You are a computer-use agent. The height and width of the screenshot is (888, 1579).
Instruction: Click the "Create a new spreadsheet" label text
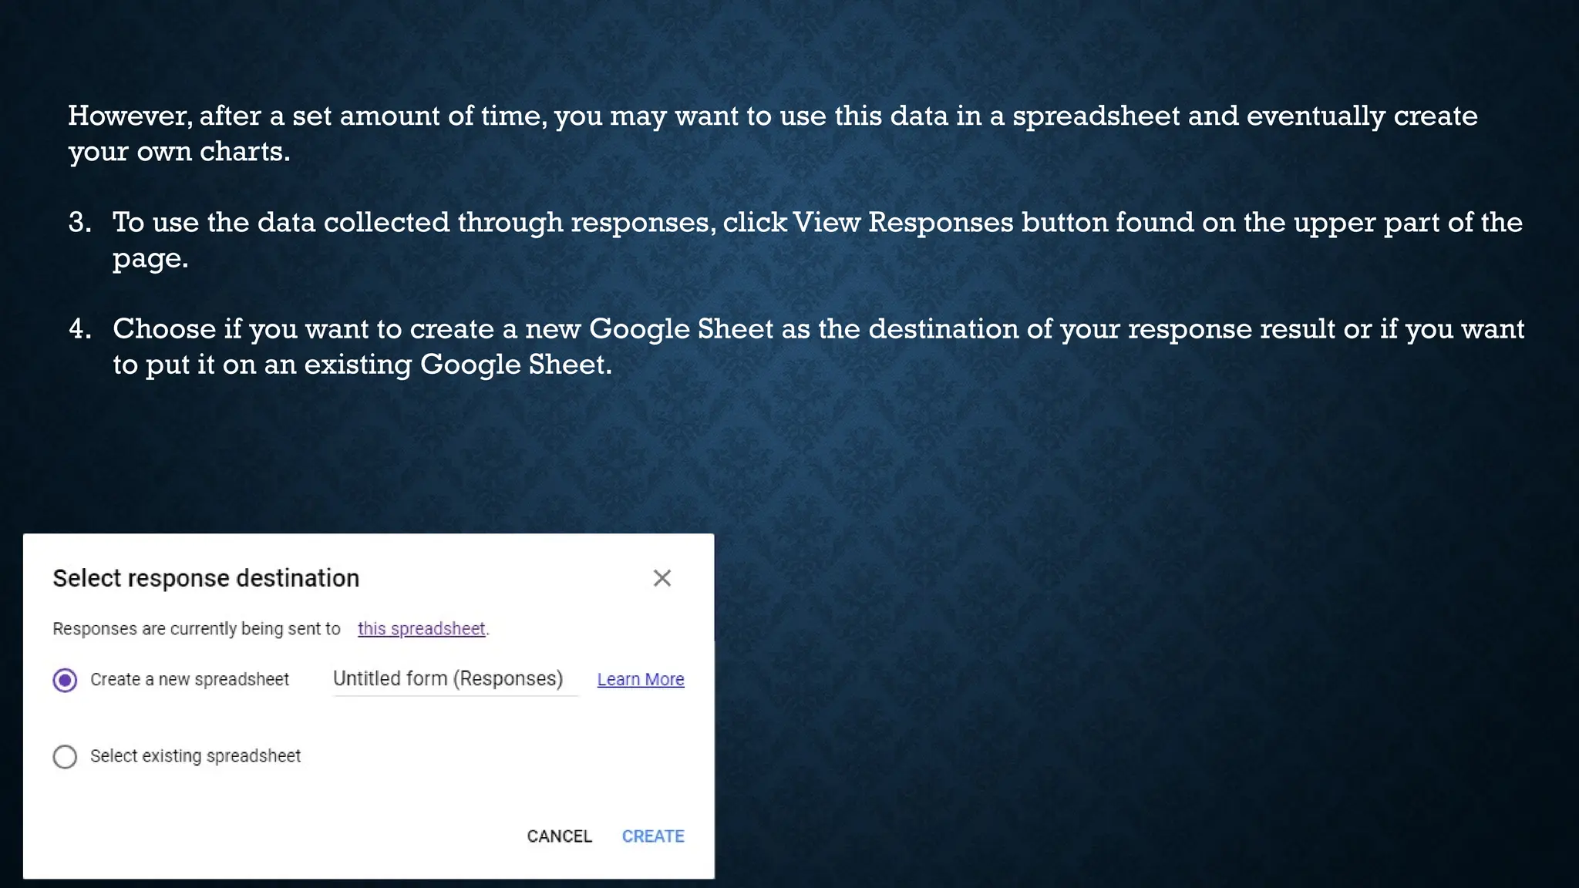tap(190, 680)
